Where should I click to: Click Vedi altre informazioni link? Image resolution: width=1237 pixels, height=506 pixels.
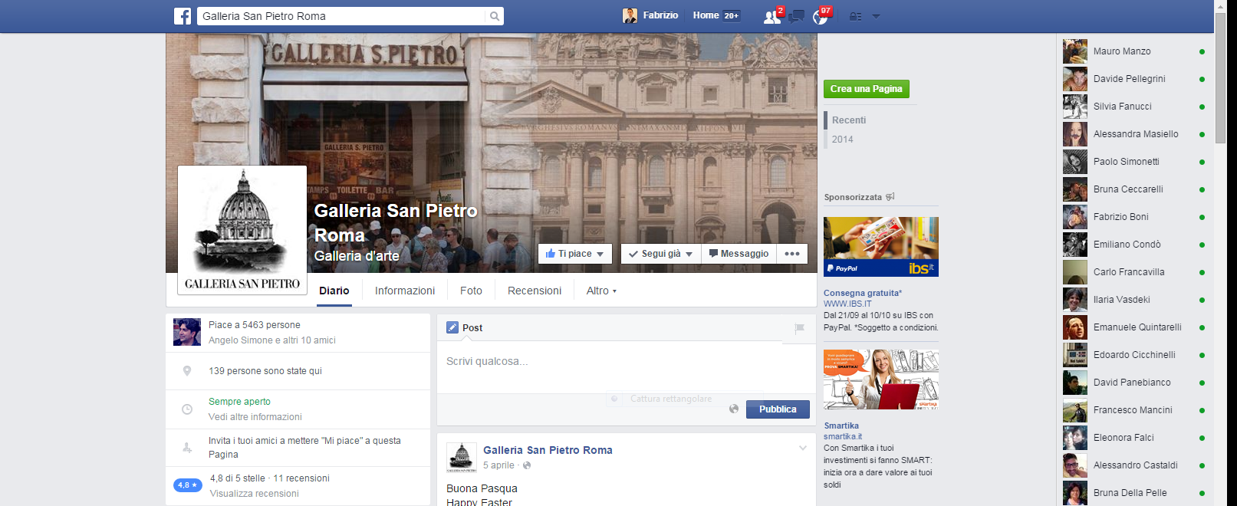tap(255, 417)
